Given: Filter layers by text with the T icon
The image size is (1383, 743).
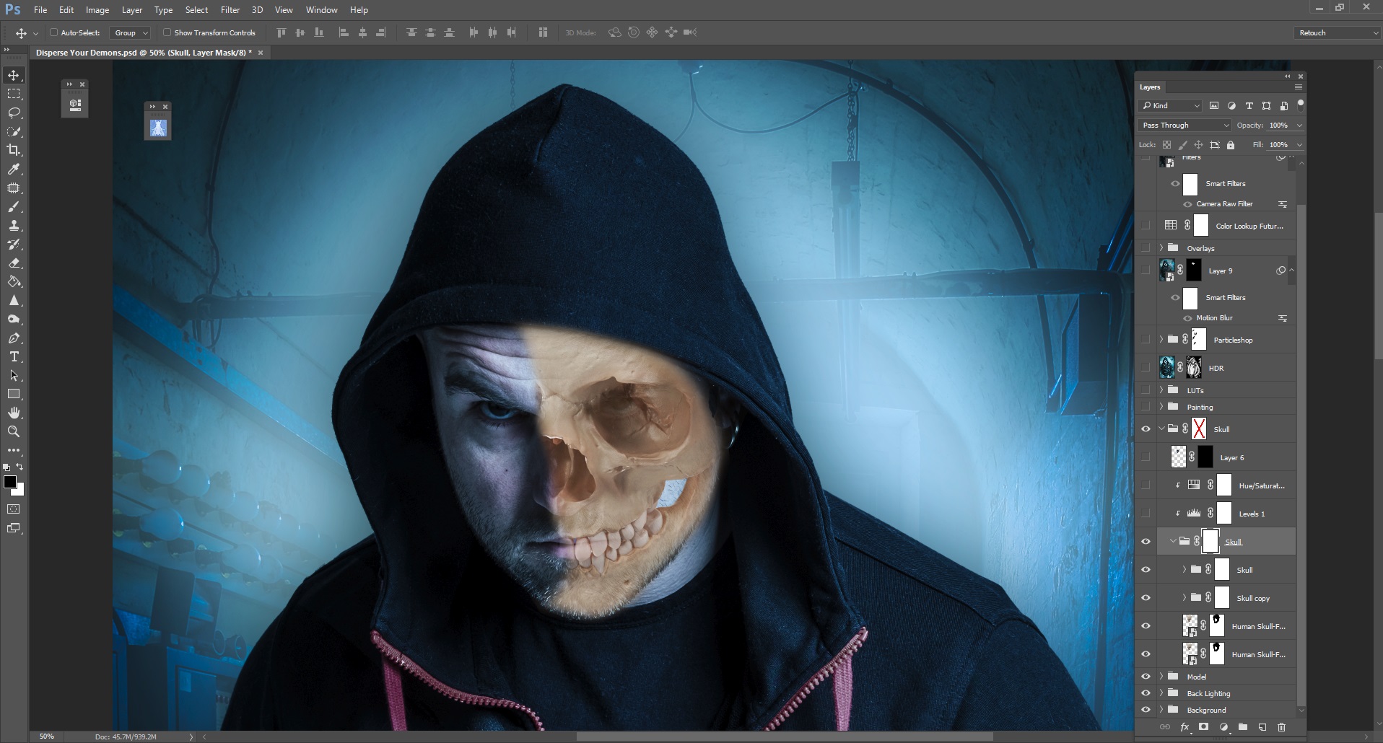Looking at the screenshot, I should pyautogui.click(x=1249, y=105).
